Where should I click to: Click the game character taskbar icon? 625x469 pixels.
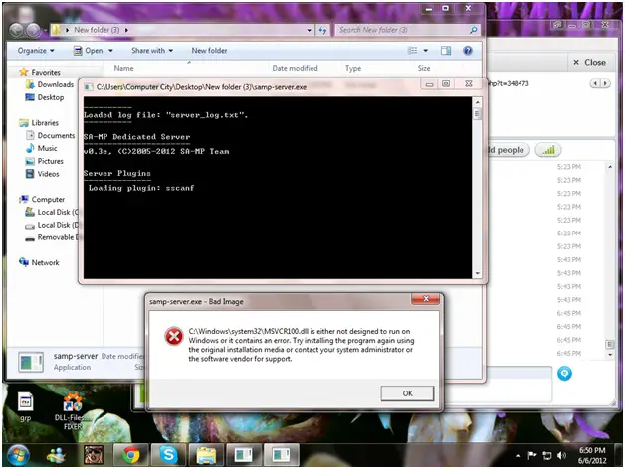94,455
